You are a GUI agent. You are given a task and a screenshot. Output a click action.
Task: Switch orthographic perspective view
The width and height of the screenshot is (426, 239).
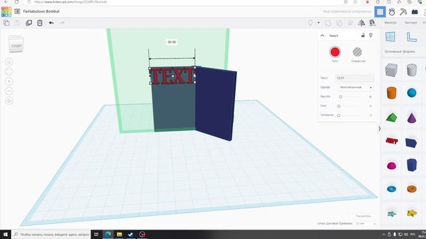9,101
